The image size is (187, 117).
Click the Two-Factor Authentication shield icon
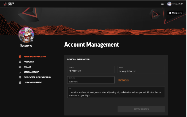(x=20, y=77)
